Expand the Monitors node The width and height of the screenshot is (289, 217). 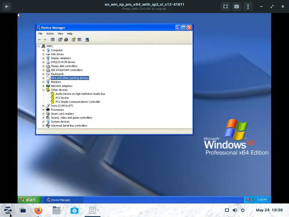coord(43,82)
